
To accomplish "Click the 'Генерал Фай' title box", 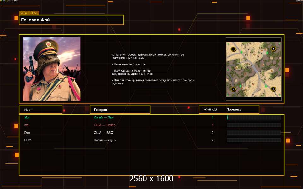I will point(71,20).
